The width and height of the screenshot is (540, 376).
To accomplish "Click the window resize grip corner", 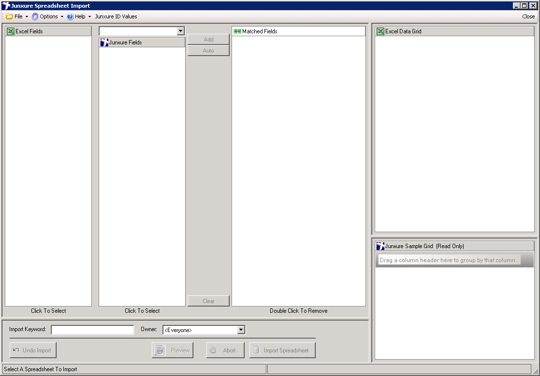I will point(536,372).
